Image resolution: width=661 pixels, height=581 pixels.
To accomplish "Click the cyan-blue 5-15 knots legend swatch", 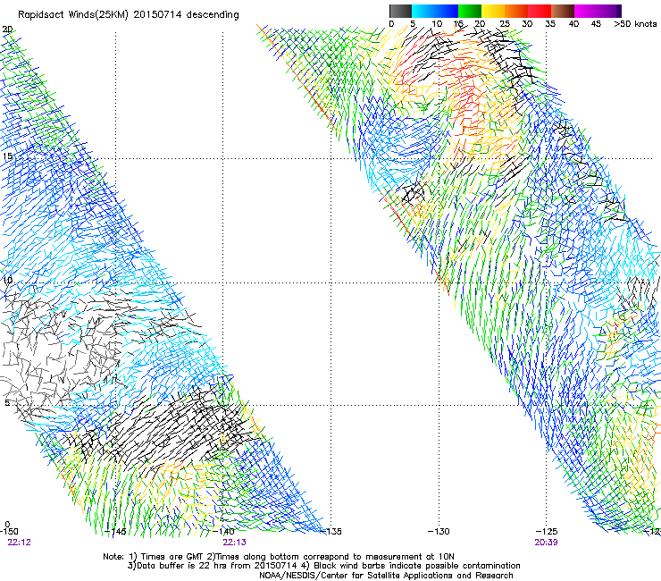I will tap(435, 11).
